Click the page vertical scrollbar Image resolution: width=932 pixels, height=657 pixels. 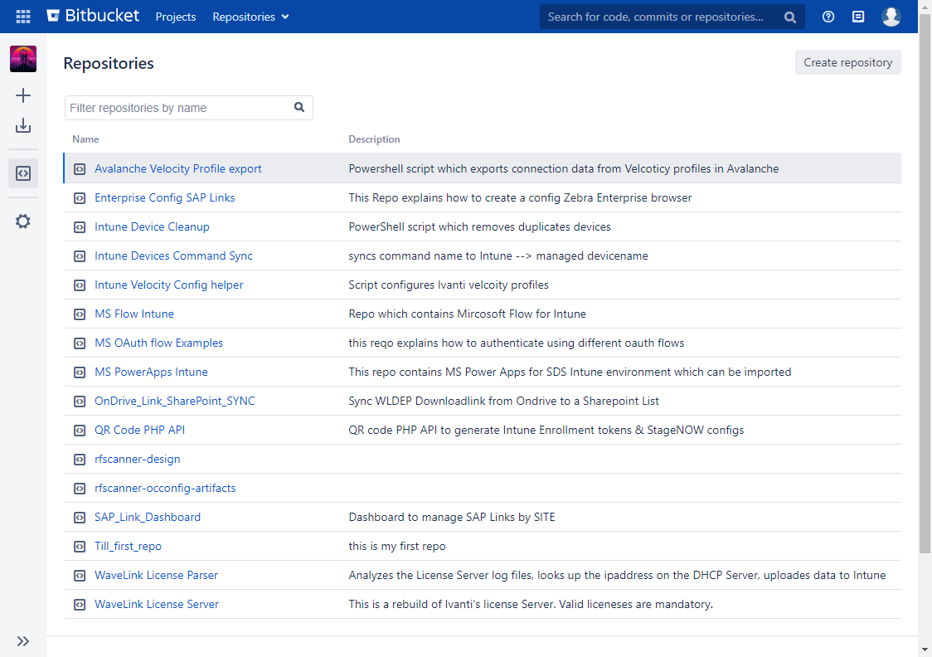tap(925, 285)
